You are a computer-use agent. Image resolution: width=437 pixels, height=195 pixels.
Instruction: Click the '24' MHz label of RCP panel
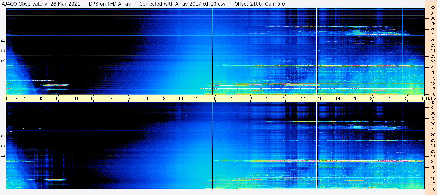[432, 51]
